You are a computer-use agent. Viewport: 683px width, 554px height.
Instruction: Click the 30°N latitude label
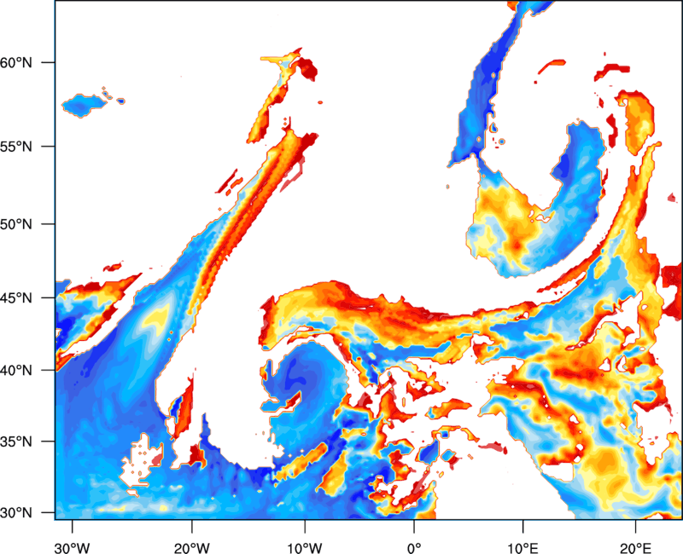click(x=16, y=513)
